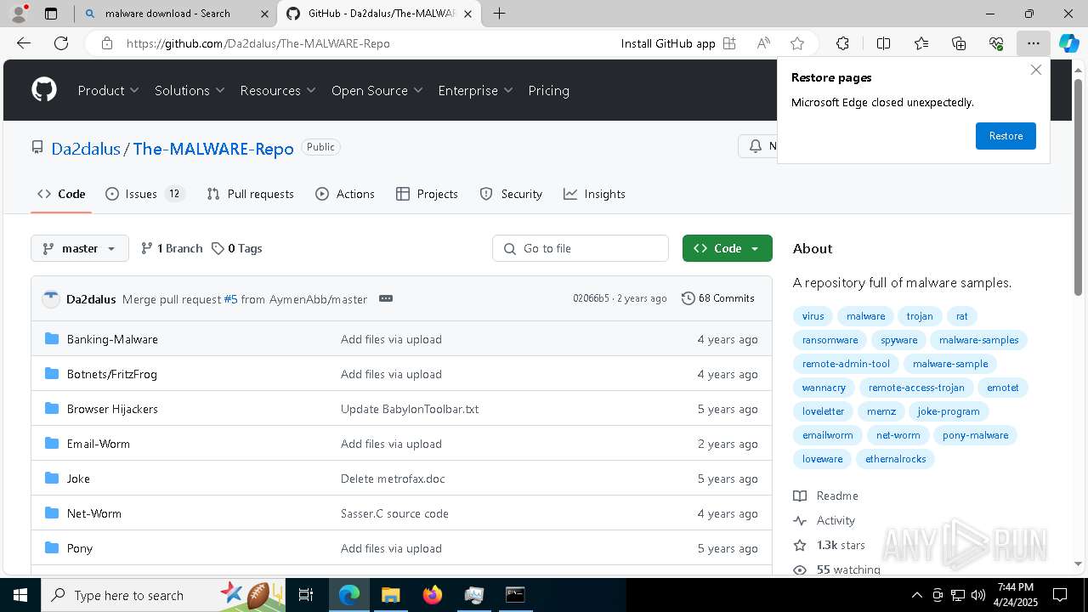Open the Email-Worm folder
1088x612 pixels.
[x=99, y=444]
